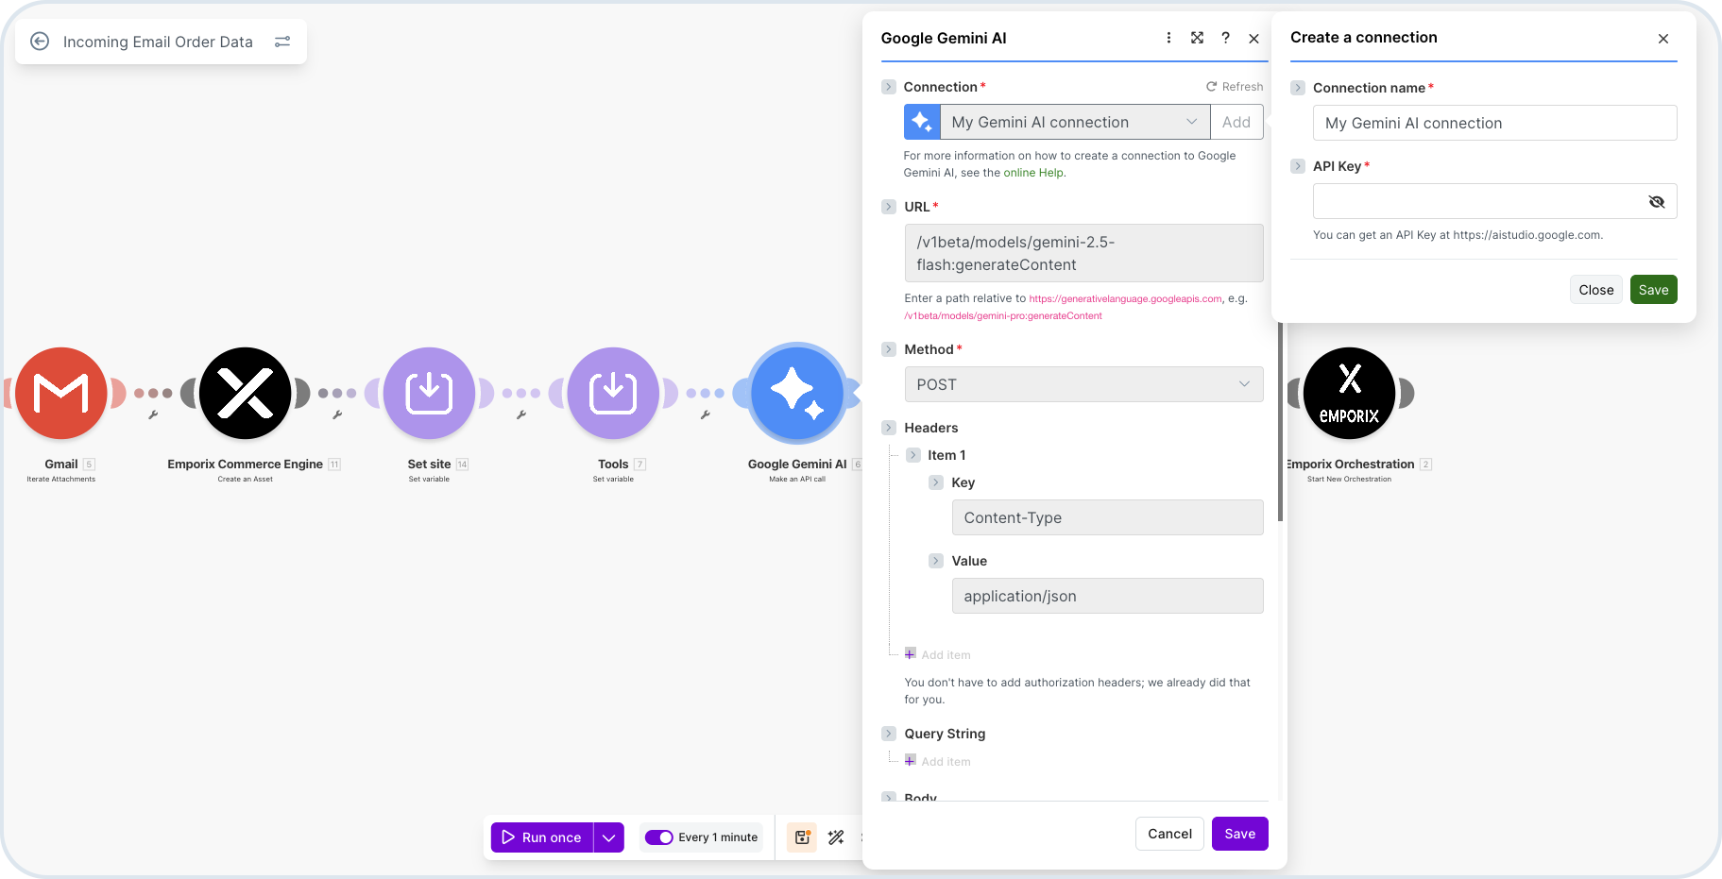Click the wrench between Set site and Tools

pyautogui.click(x=520, y=414)
